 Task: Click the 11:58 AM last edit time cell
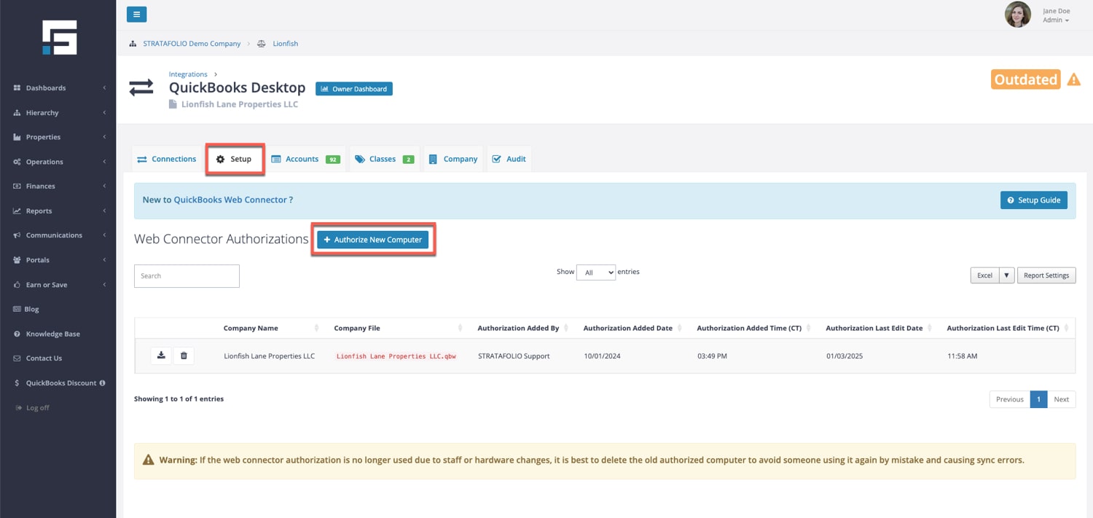(x=962, y=356)
